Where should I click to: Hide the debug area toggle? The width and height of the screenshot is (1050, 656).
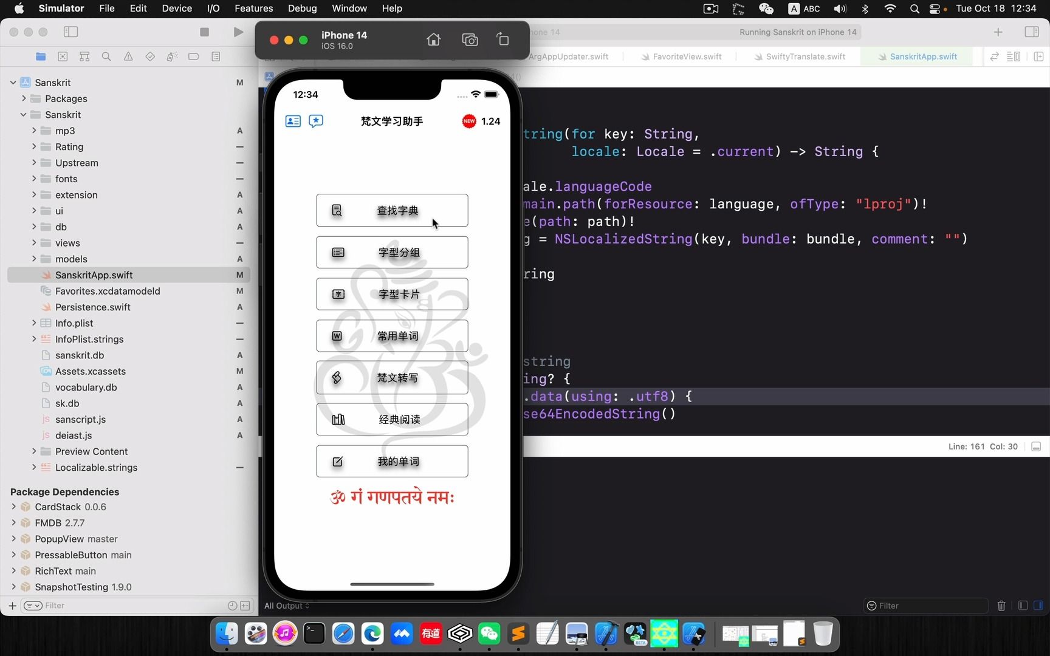tap(1036, 446)
